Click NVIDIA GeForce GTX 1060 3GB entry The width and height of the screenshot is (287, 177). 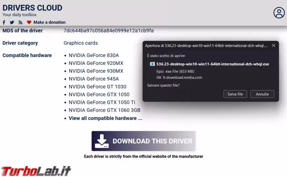(x=105, y=110)
